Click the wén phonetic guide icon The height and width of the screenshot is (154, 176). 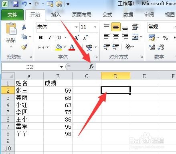(x=89, y=47)
